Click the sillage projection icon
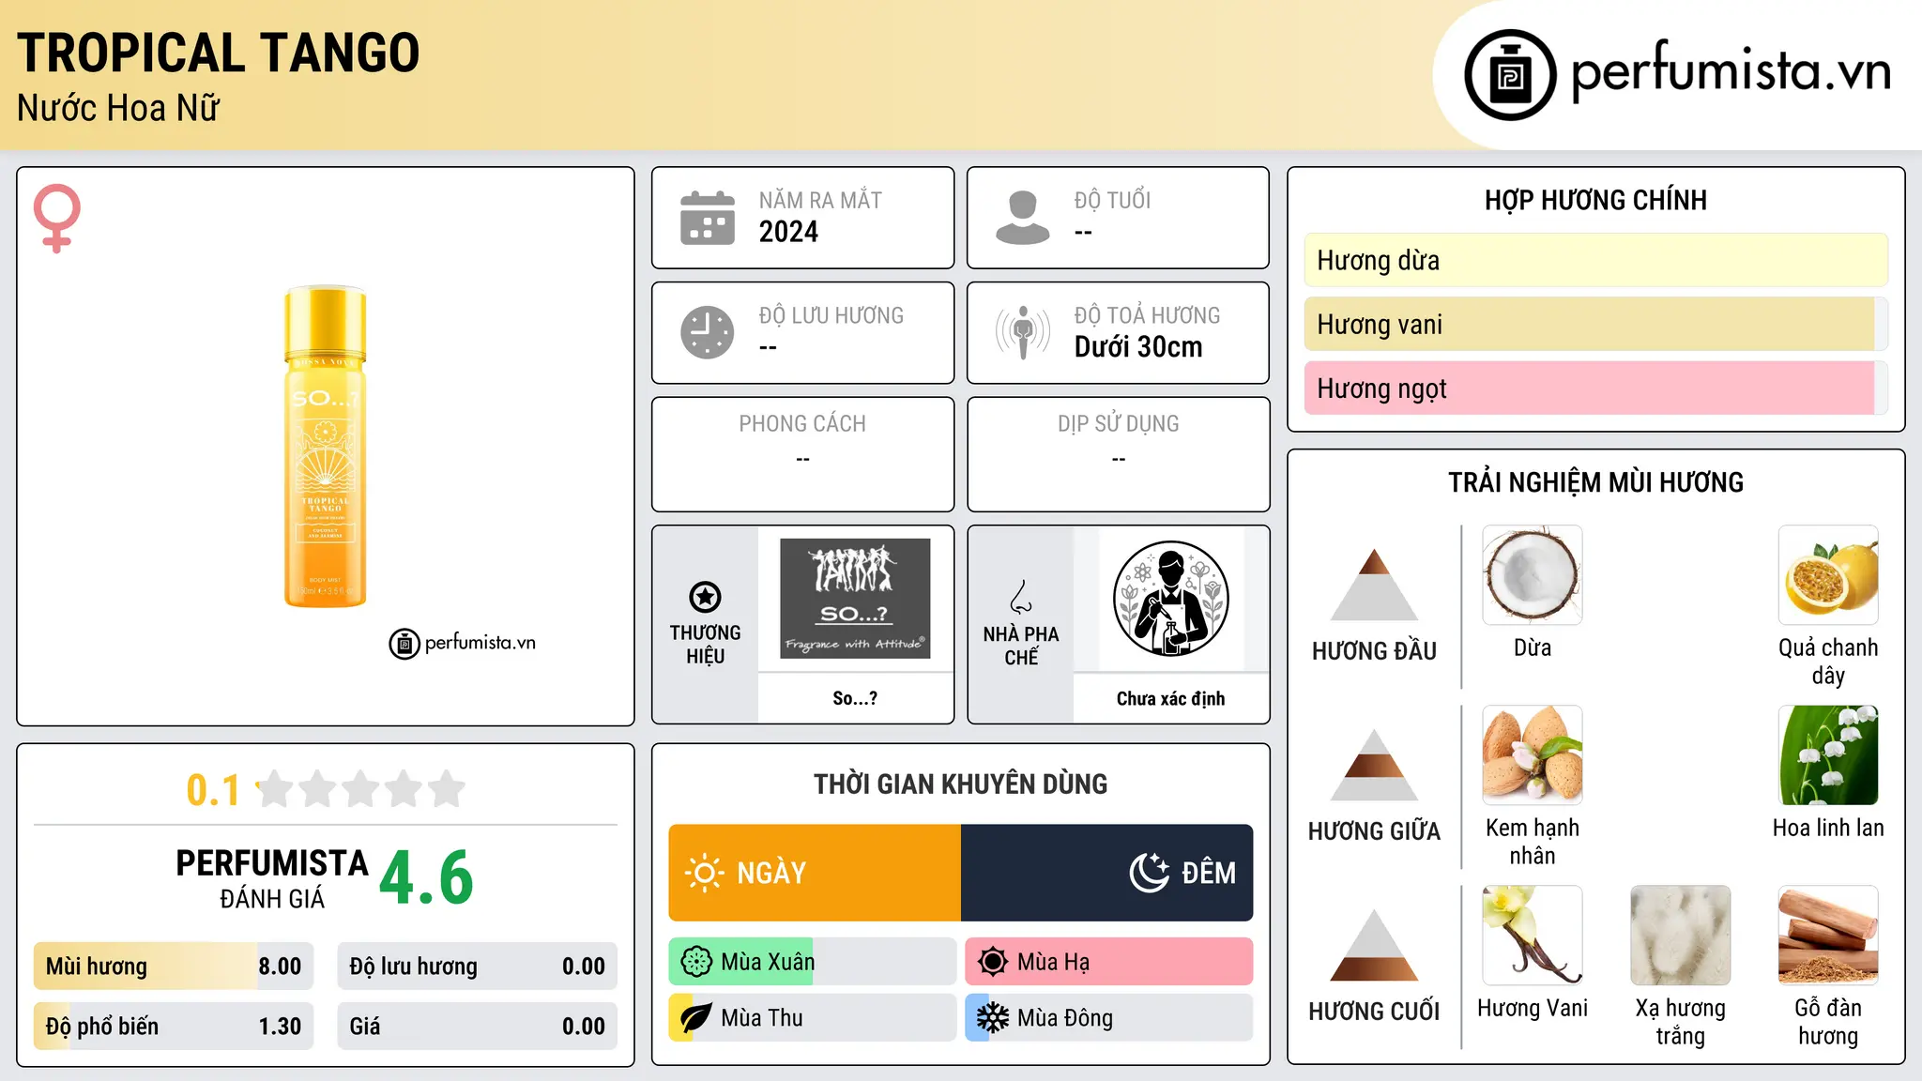Image resolution: width=1922 pixels, height=1081 pixels. (x=1023, y=332)
